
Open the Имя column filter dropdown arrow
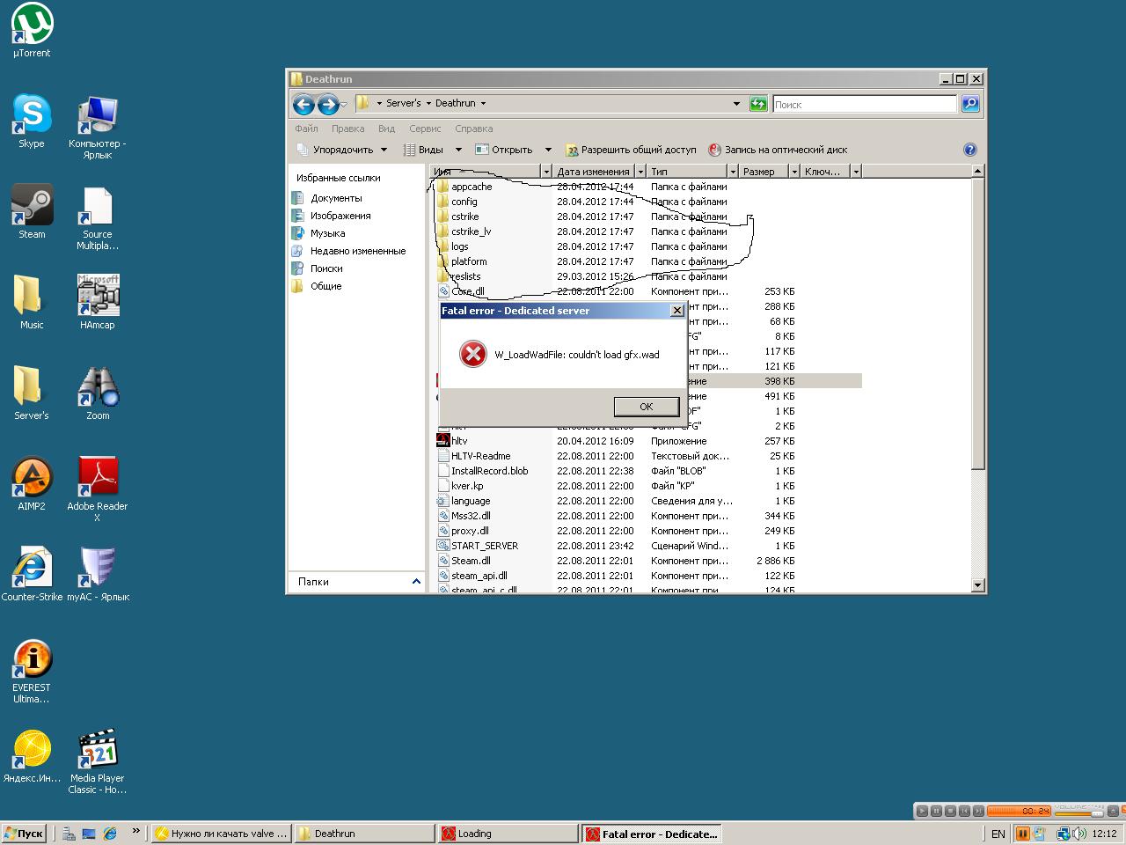coord(545,172)
